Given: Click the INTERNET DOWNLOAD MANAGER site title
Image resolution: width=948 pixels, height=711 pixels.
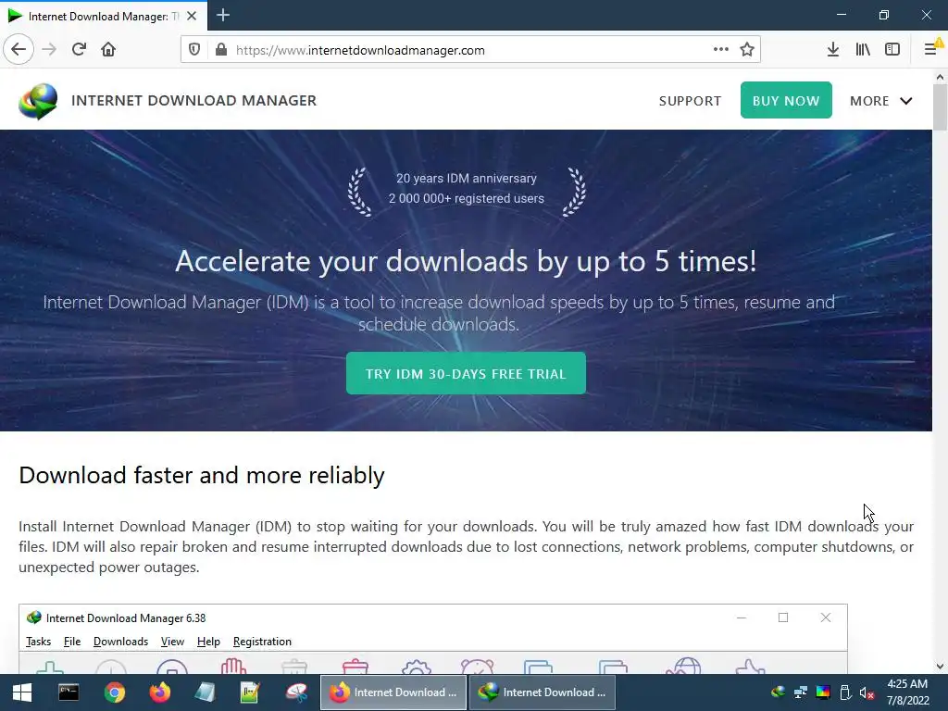Looking at the screenshot, I should coord(194,100).
